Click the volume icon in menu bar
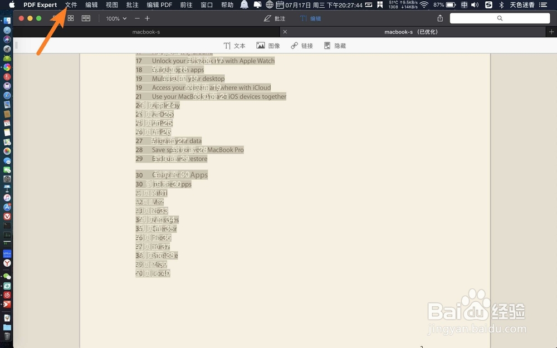Image resolution: width=557 pixels, height=348 pixels. [475, 4]
